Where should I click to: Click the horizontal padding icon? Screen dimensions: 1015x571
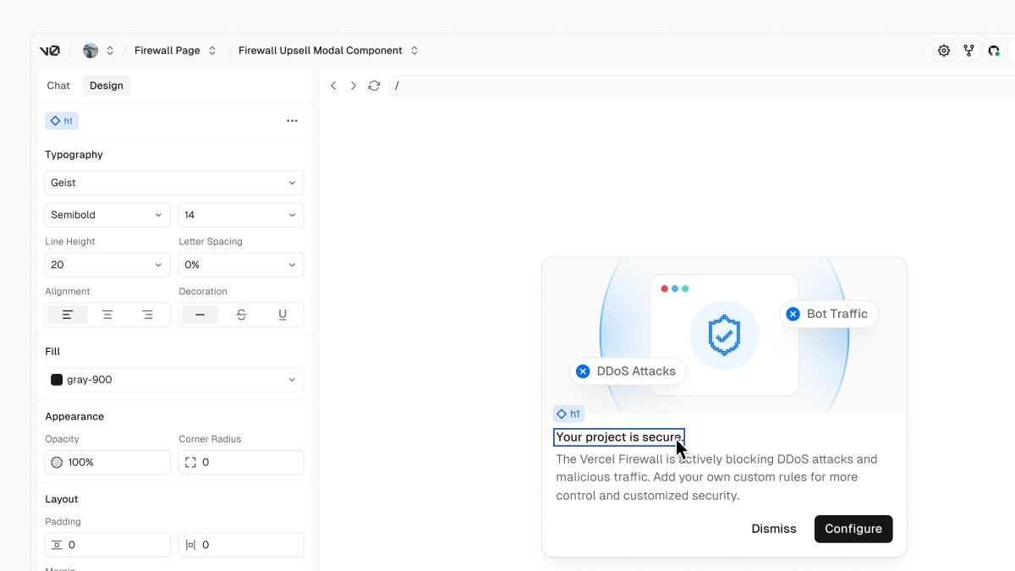(x=190, y=545)
